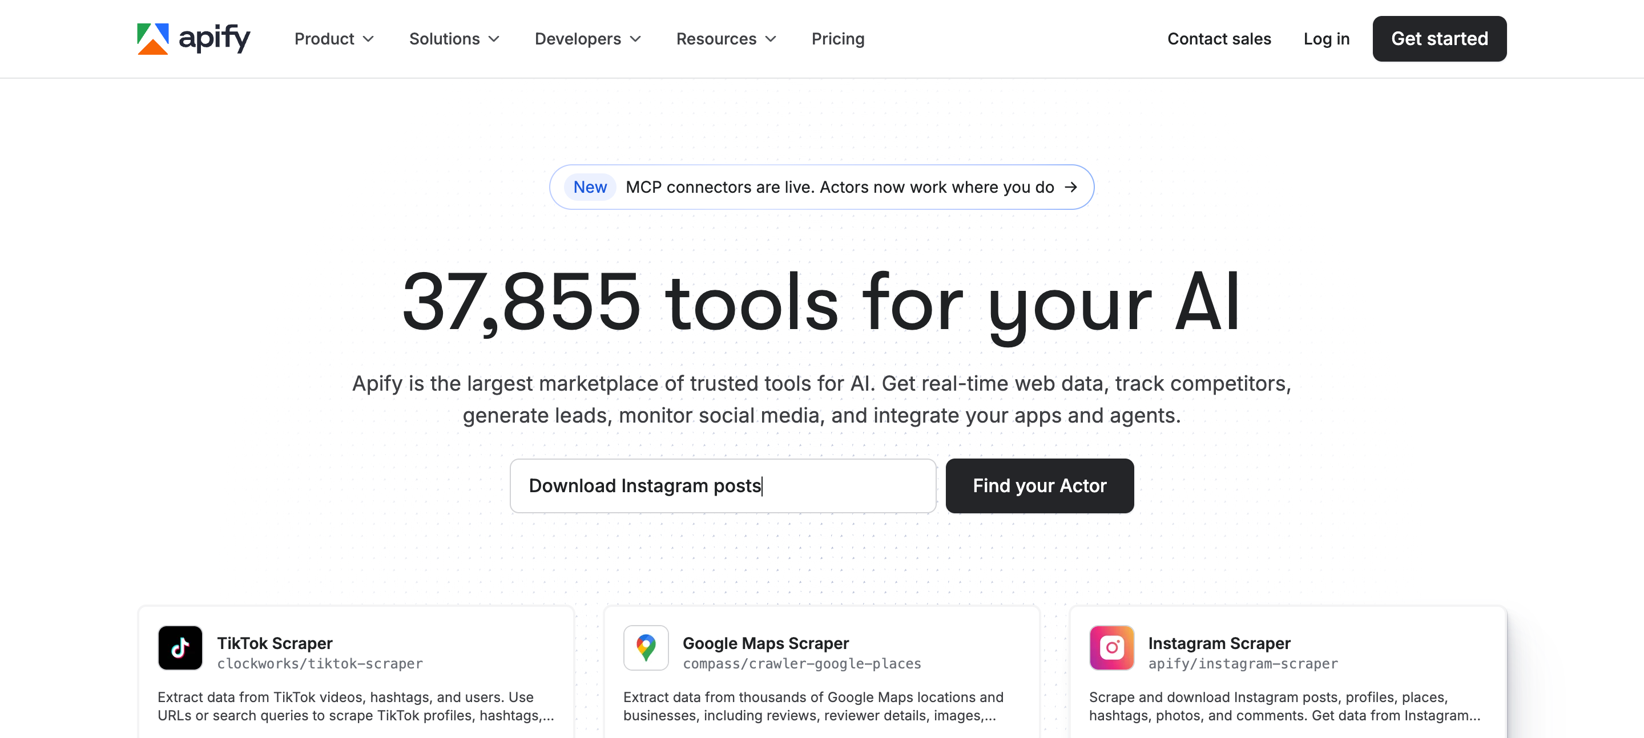The width and height of the screenshot is (1644, 738).
Task: Click compass/crawler-google-places path text
Action: (801, 664)
